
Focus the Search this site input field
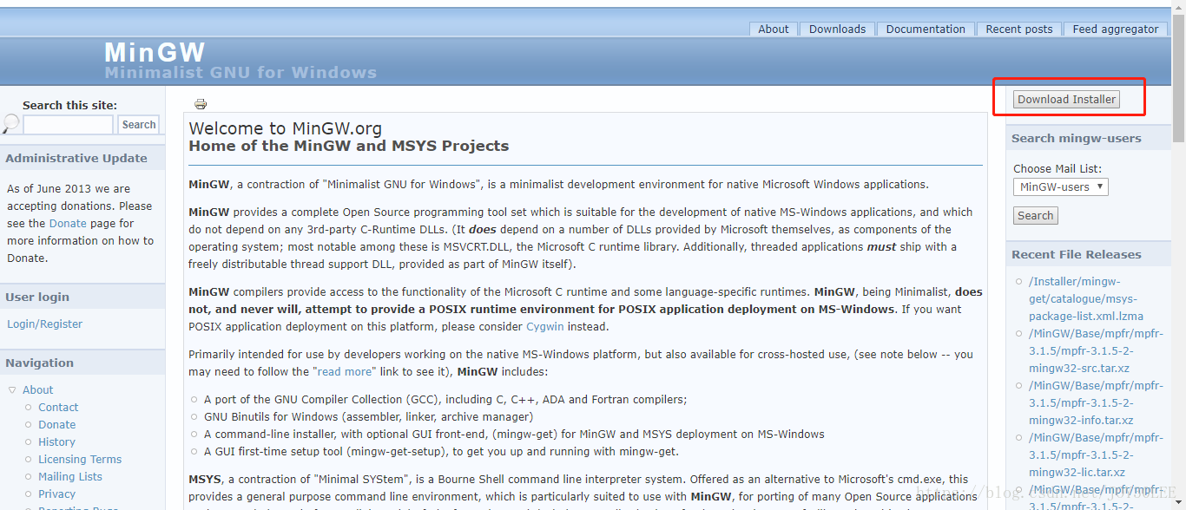68,125
